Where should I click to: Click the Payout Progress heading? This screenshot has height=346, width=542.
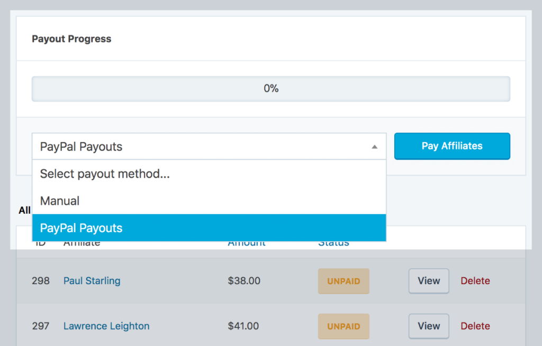pos(71,39)
